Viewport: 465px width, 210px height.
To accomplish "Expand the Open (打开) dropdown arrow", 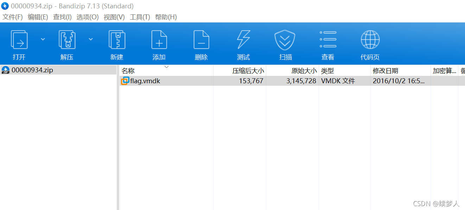I will (43, 39).
